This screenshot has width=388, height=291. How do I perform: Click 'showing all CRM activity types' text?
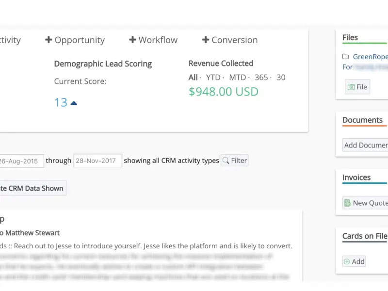171,161
